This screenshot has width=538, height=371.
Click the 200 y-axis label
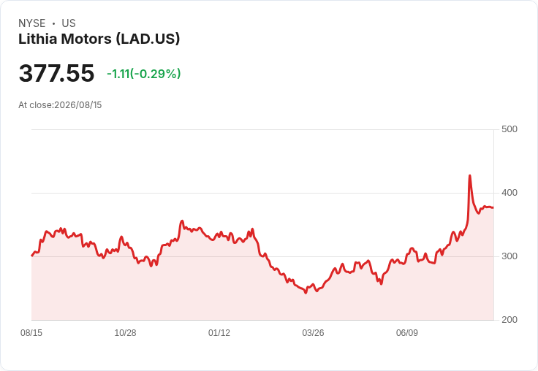(x=509, y=320)
